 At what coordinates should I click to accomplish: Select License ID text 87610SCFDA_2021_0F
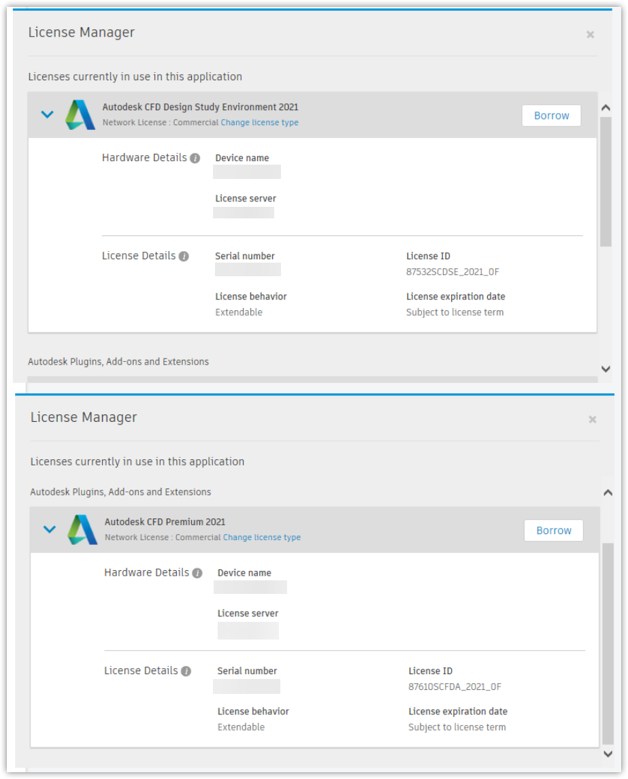455,686
